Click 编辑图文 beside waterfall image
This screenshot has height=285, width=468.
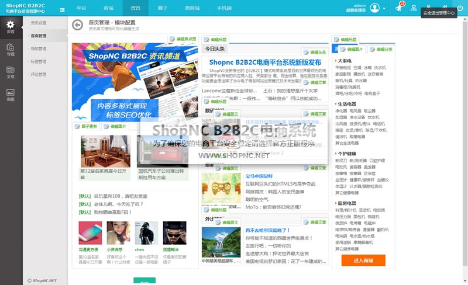227,223
